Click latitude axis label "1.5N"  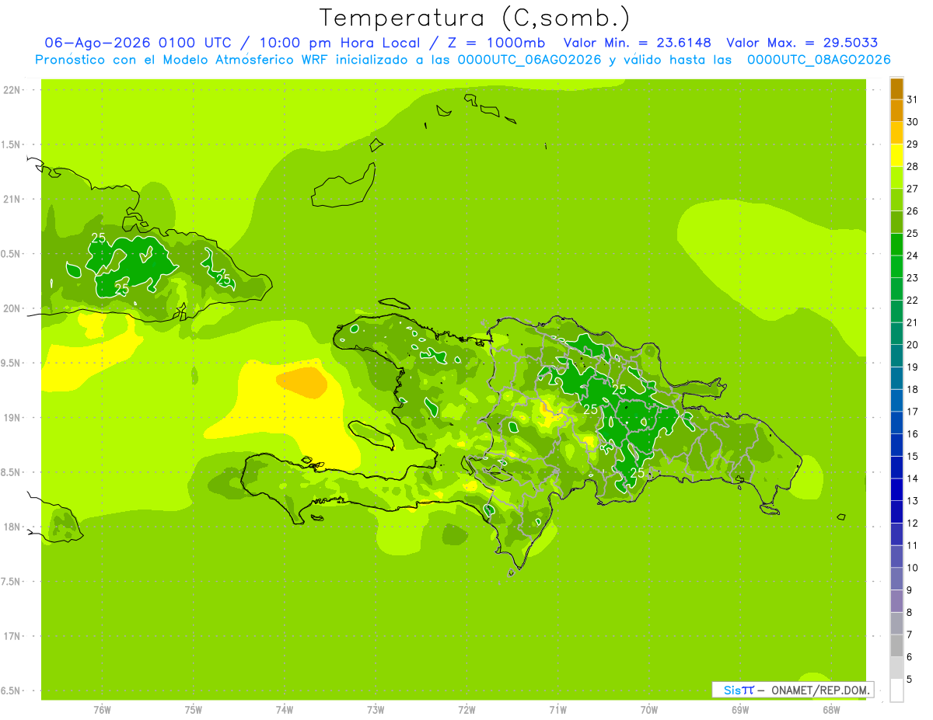click(x=12, y=144)
